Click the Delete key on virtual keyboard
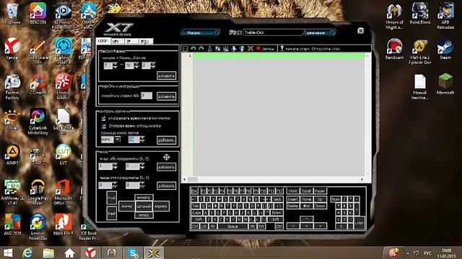 [293, 206]
